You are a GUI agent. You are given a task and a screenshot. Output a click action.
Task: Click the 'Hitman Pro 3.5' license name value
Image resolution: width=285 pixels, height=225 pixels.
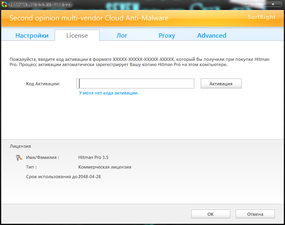coord(93,157)
